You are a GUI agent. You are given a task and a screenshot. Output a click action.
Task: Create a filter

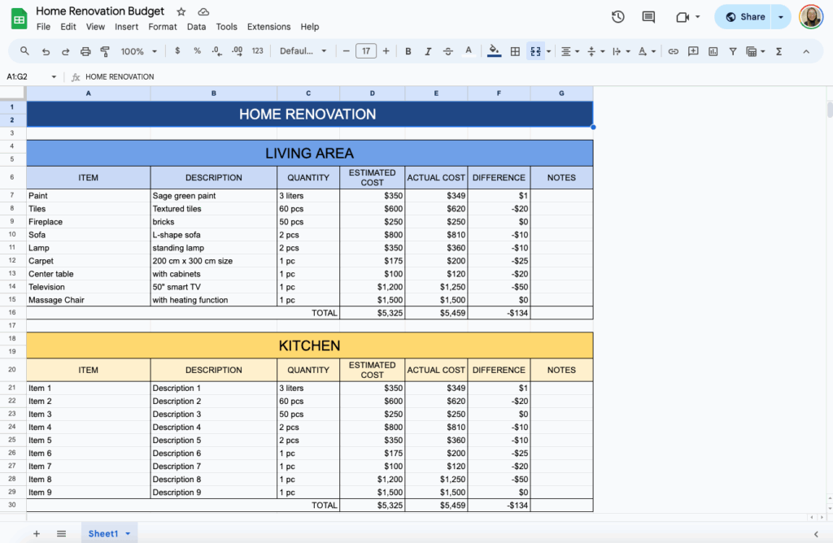733,50
